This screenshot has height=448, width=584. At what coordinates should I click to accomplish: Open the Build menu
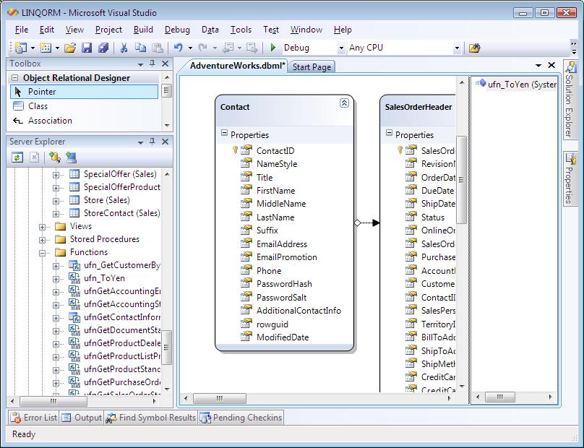(143, 30)
